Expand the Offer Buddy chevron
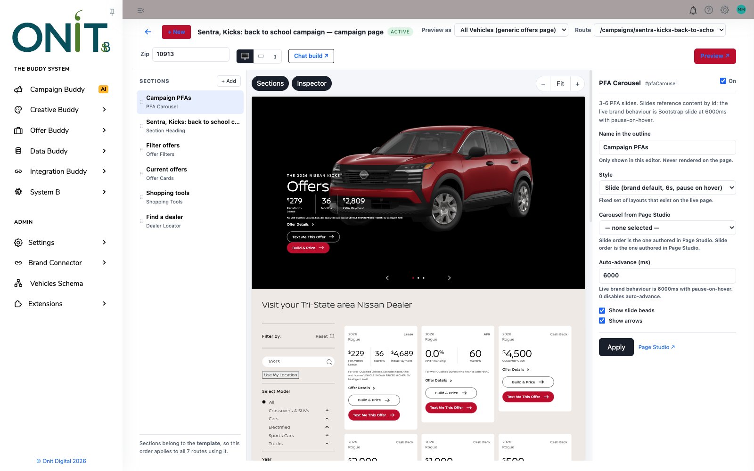Image resolution: width=754 pixels, height=471 pixels. [105, 130]
